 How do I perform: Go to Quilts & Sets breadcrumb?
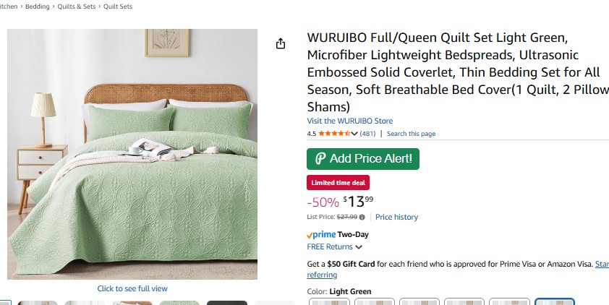[77, 7]
